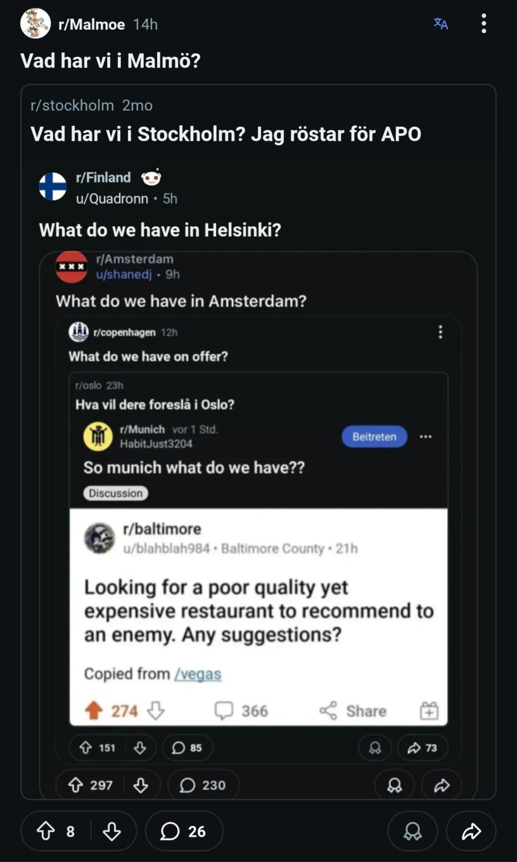Give an award to the Malmoe post
Image resolution: width=517 pixels, height=862 pixels.
point(413,831)
